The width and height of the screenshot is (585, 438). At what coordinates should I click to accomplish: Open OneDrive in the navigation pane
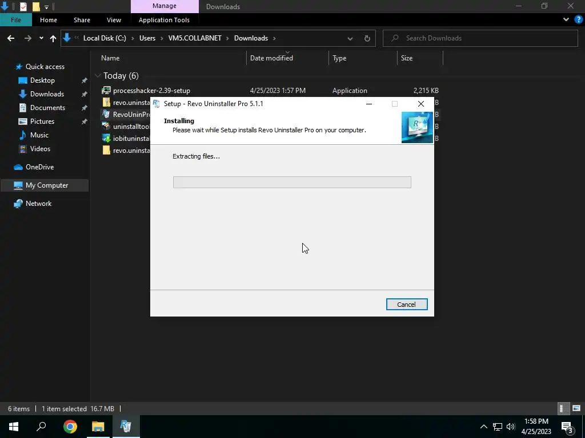click(x=39, y=167)
